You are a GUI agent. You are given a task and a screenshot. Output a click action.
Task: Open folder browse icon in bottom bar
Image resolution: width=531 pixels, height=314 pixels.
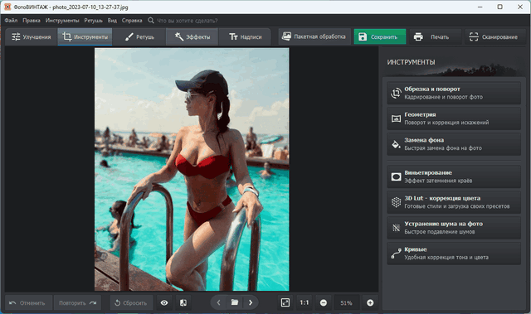coord(235,302)
